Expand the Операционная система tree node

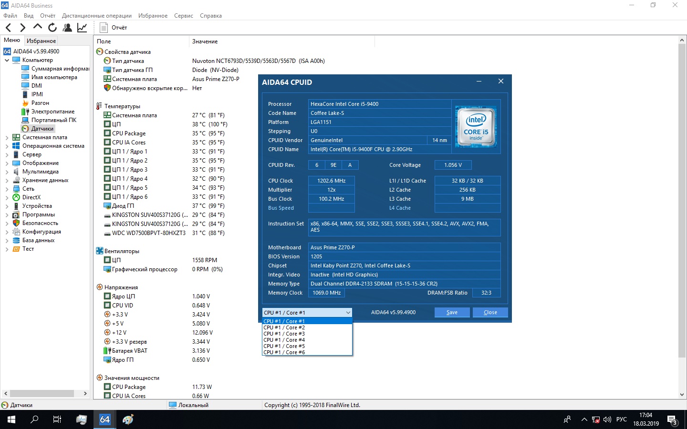tap(7, 146)
